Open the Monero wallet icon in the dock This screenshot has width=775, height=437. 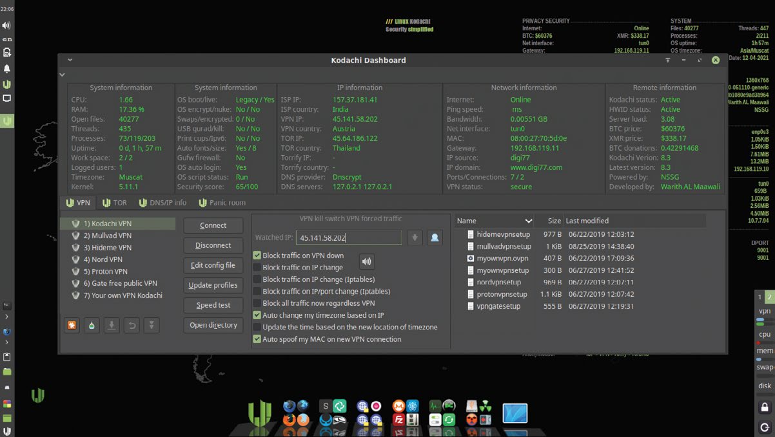398,406
